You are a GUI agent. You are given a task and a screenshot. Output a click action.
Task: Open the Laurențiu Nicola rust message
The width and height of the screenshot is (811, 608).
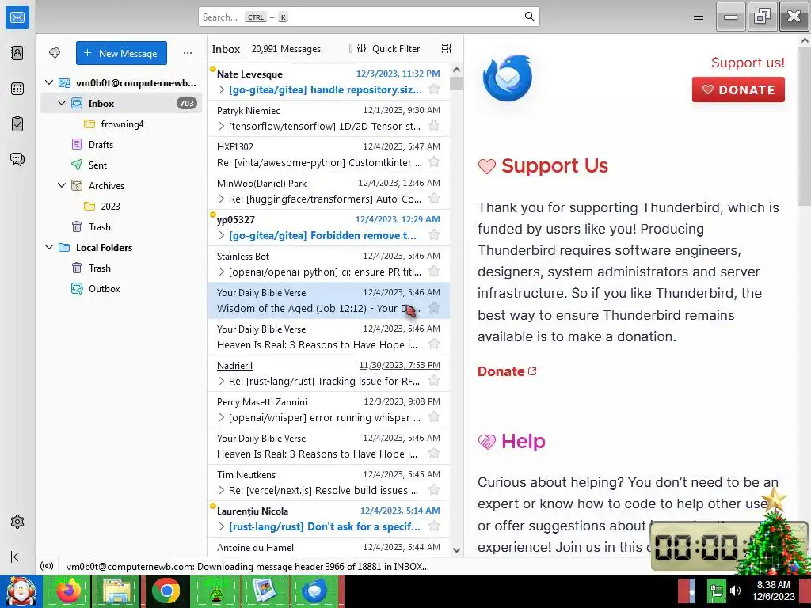pos(329,519)
